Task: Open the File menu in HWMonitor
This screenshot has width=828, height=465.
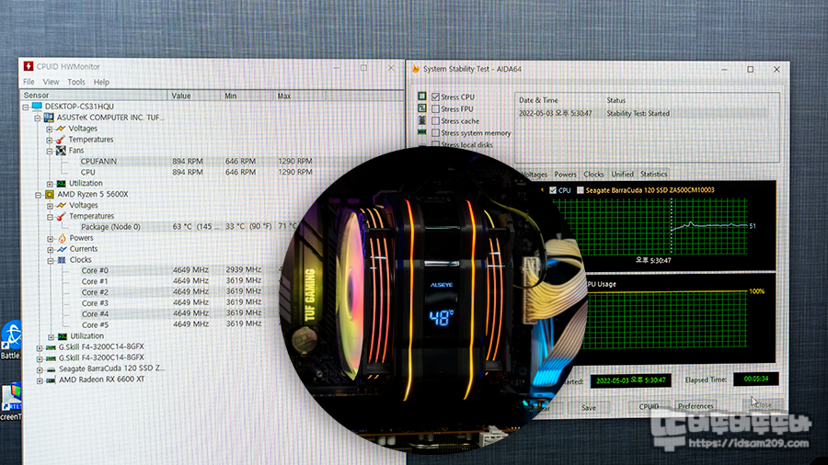Action: pyautogui.click(x=29, y=82)
